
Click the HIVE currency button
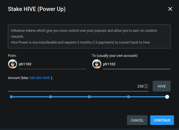click(161, 86)
